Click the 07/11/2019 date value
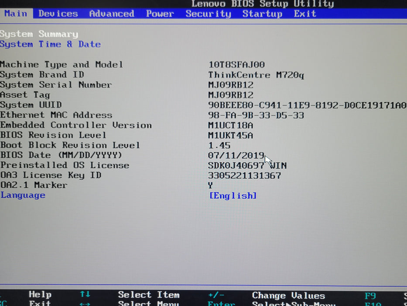Screen dimensions: 407x306 tap(236, 155)
